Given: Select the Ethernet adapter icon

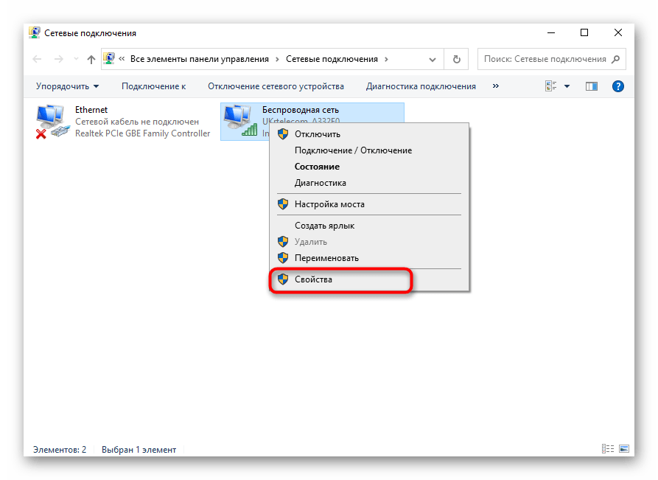Looking at the screenshot, I should (x=51, y=122).
